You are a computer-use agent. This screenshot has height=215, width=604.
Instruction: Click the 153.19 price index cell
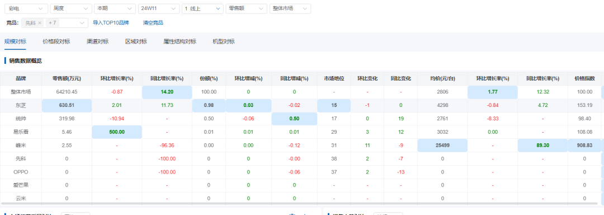click(x=584, y=105)
